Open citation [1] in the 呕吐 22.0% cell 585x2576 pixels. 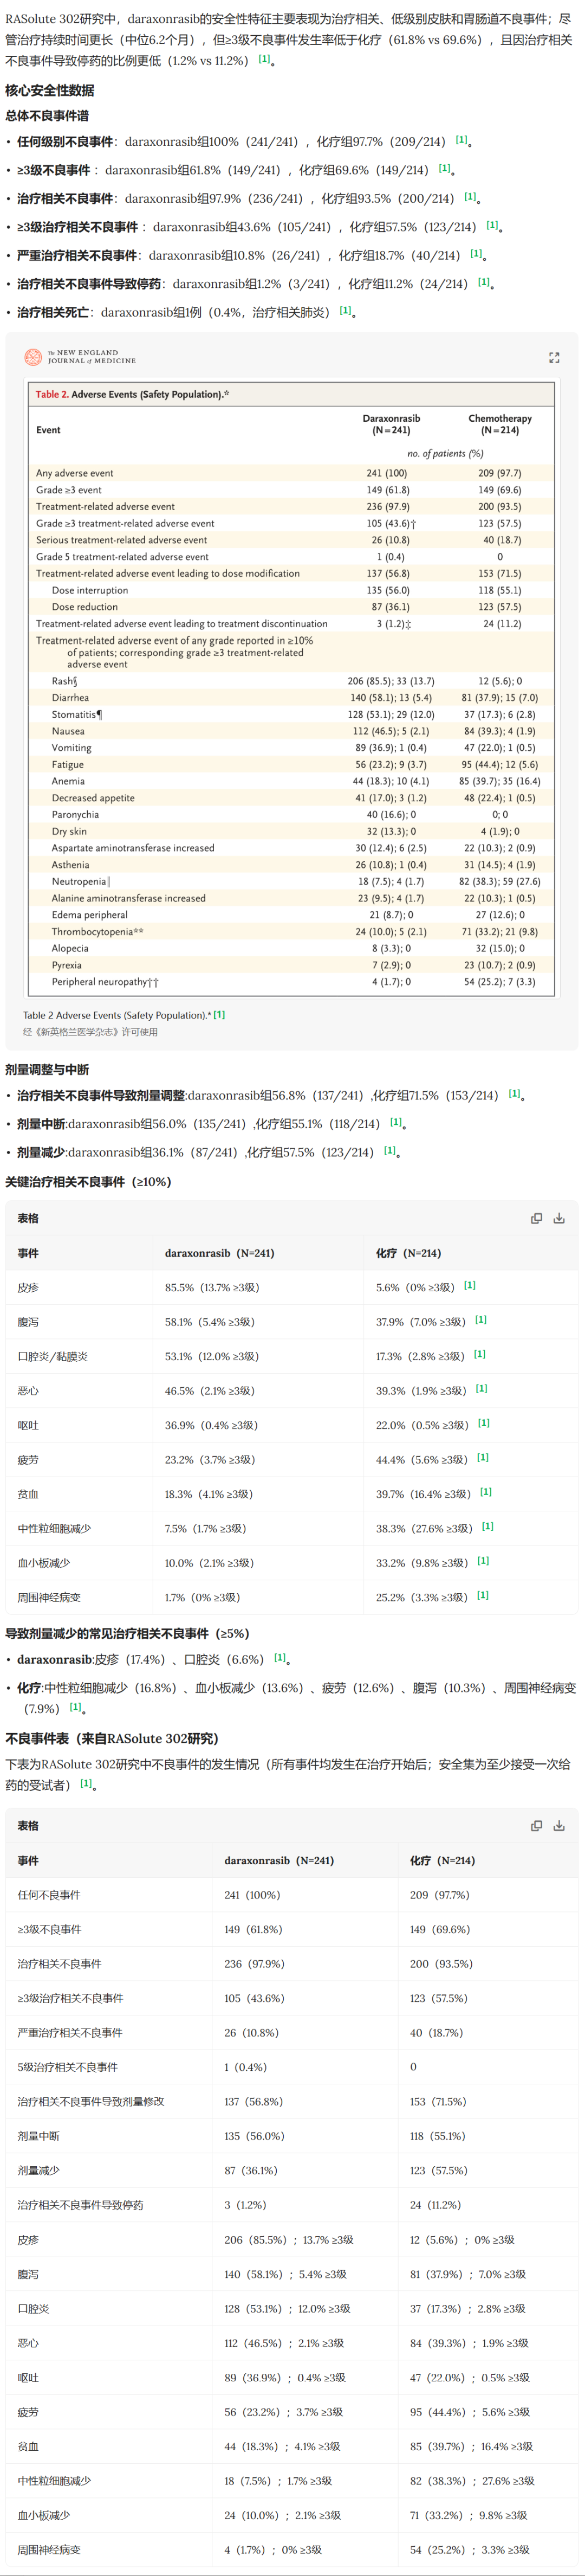pos(484,1423)
